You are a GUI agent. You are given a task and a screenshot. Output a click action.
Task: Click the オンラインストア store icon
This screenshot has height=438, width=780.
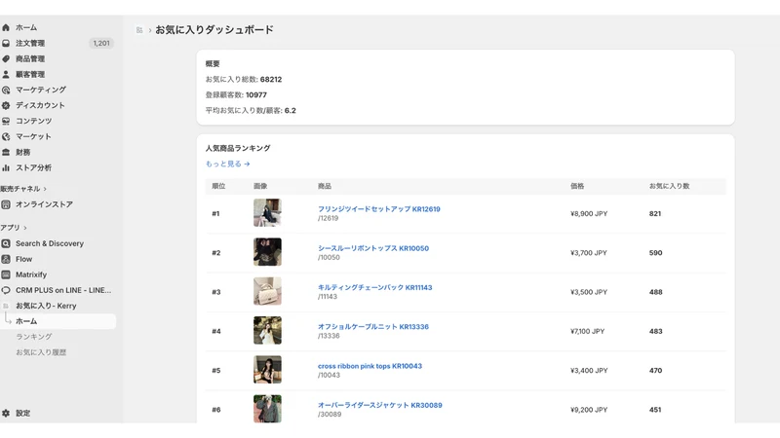point(6,204)
